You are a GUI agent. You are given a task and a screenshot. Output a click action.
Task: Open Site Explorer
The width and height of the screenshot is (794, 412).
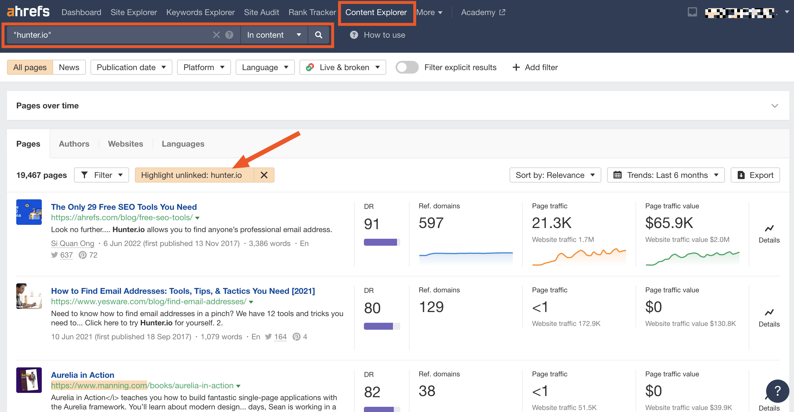click(133, 12)
